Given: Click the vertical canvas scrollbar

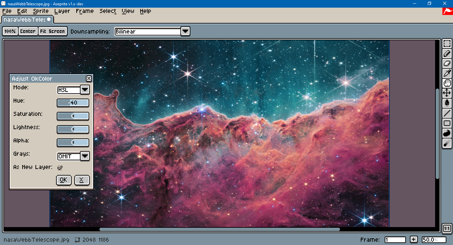Looking at the screenshot, I should pyautogui.click(x=437, y=134).
